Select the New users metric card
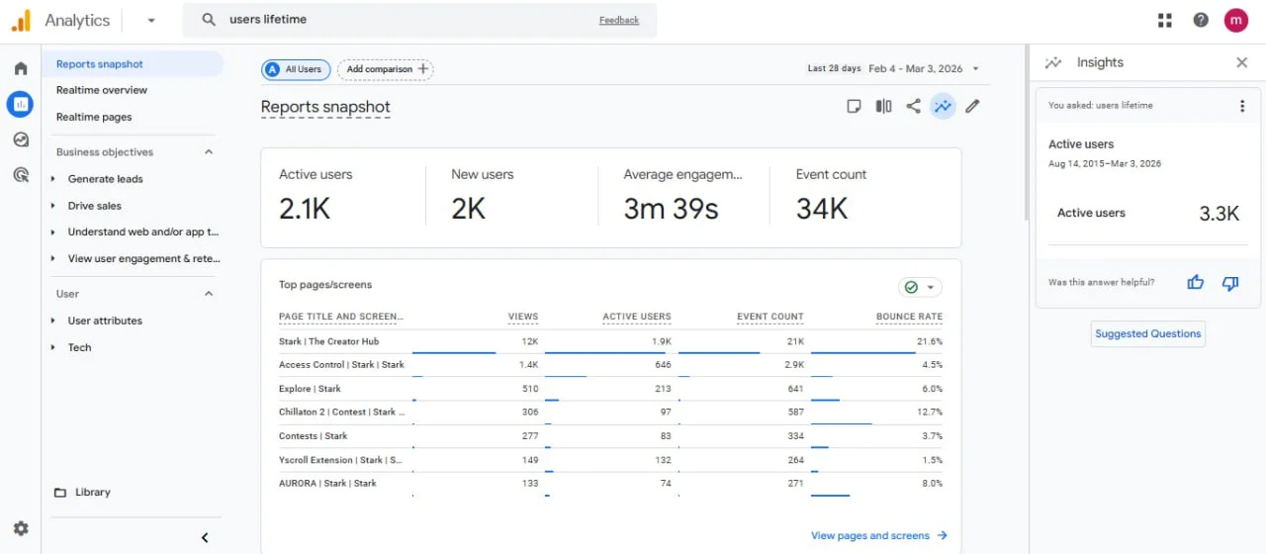The height and width of the screenshot is (554, 1266). click(512, 197)
